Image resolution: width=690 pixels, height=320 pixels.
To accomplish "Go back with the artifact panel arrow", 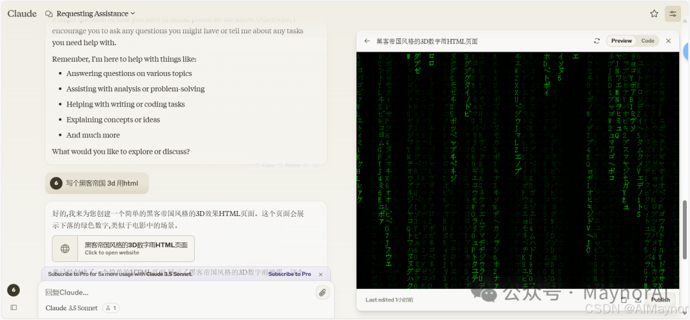I will (367, 41).
